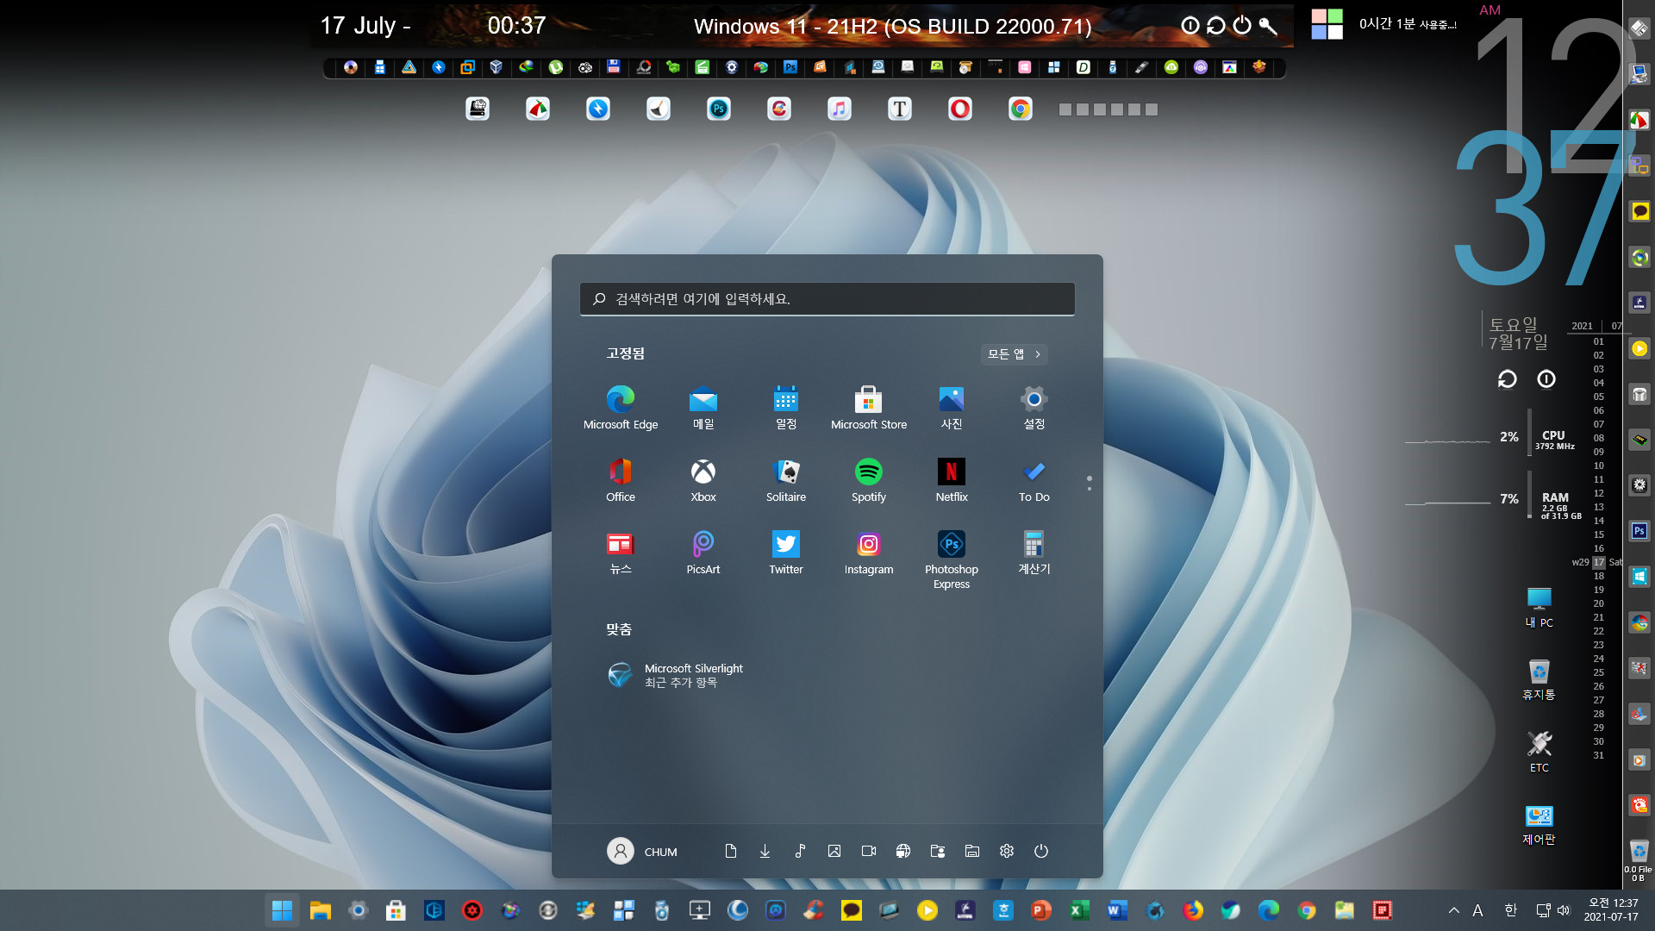The height and width of the screenshot is (931, 1655).
Task: Select day 18 in the calendar widget
Action: pyautogui.click(x=1599, y=576)
